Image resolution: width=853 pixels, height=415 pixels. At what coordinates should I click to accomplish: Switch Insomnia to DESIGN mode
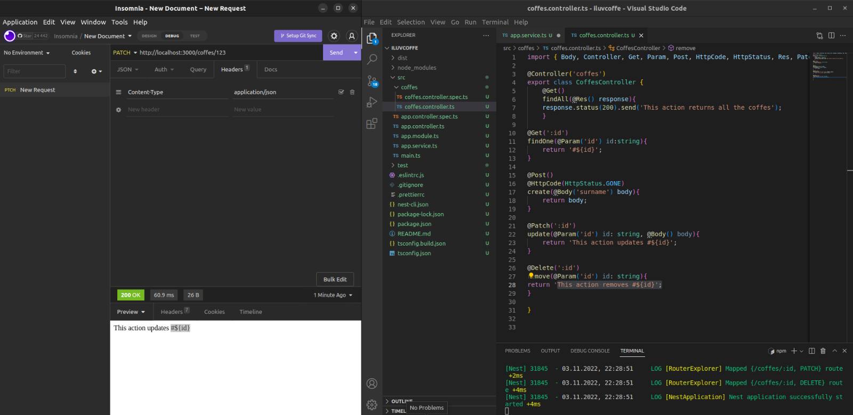tap(149, 36)
